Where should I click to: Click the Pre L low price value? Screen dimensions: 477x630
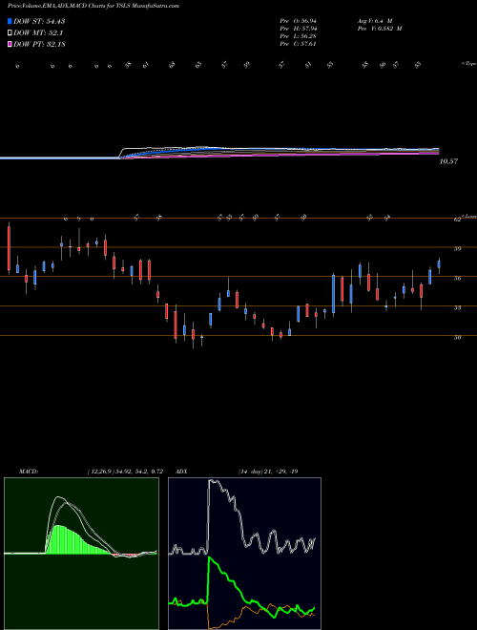tap(298, 36)
